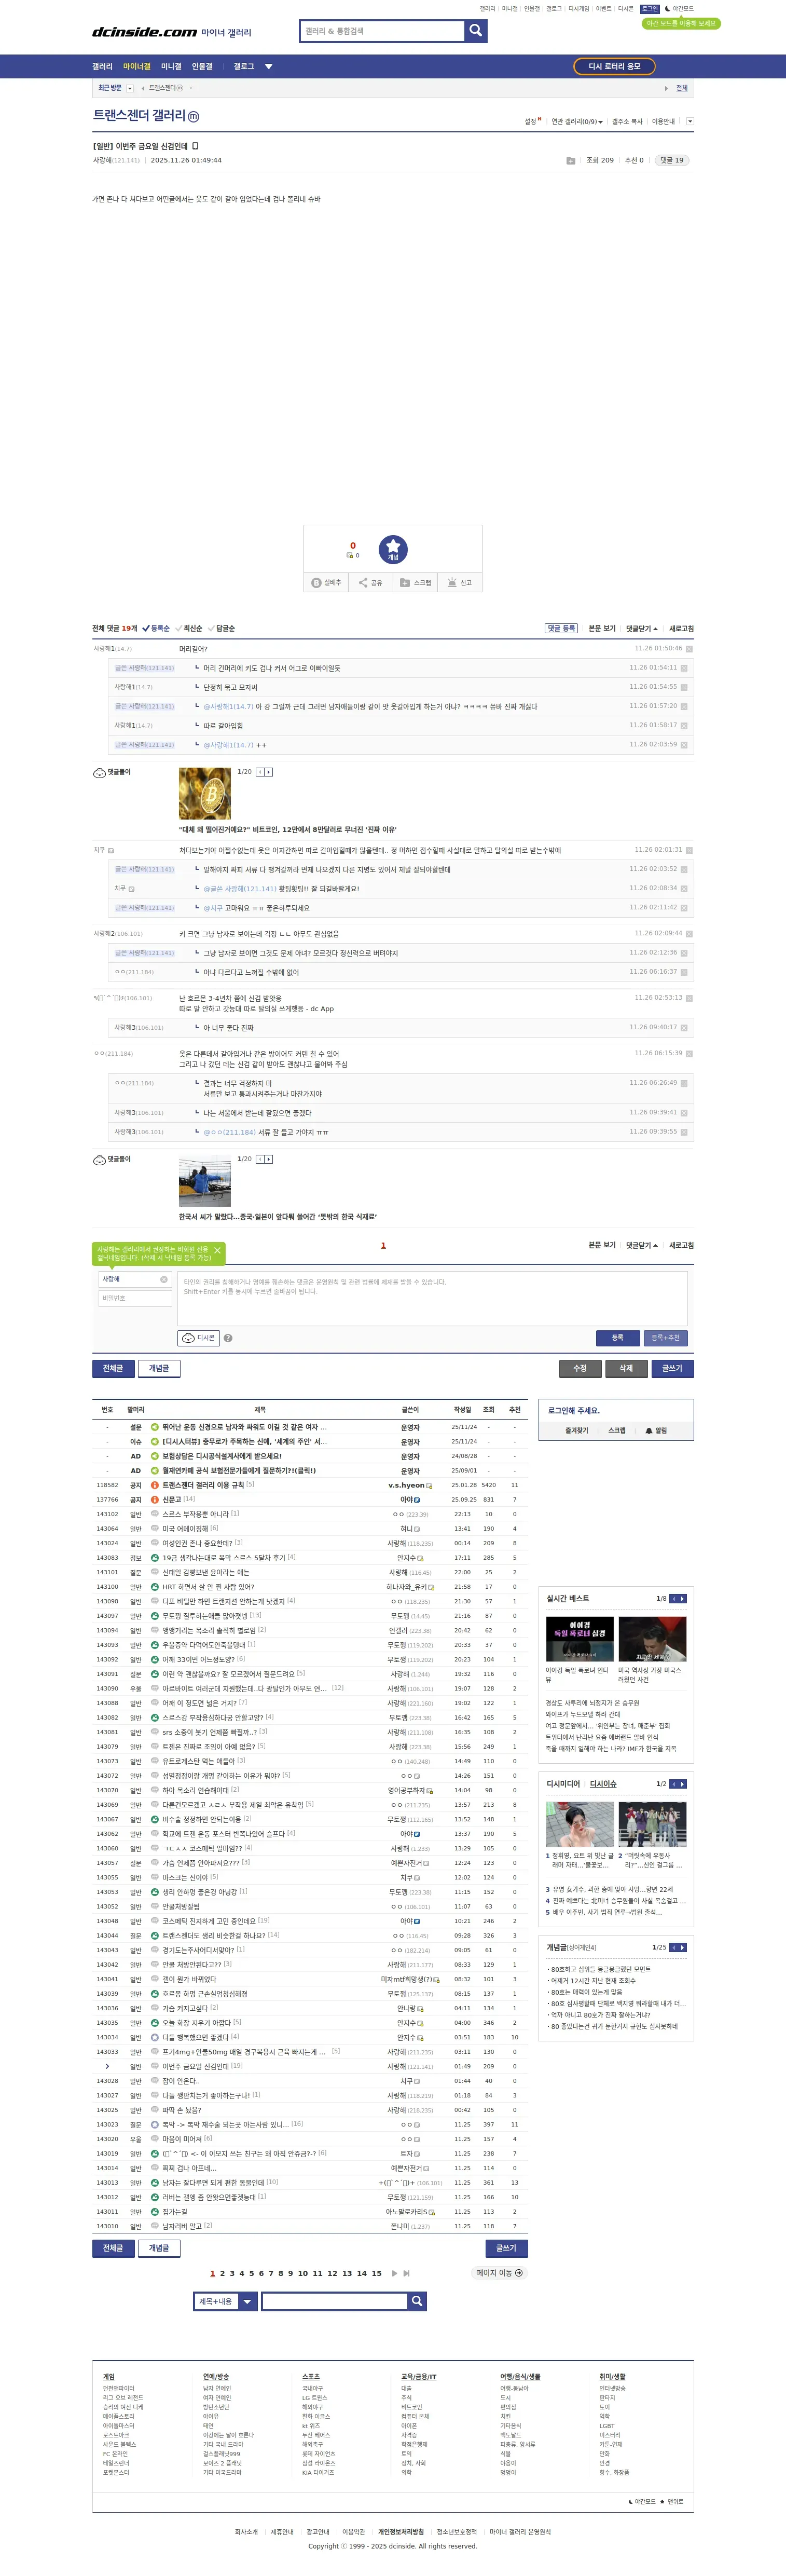Next arrow of 디시미디어 panel
The image size is (786, 2576).
click(x=682, y=1784)
